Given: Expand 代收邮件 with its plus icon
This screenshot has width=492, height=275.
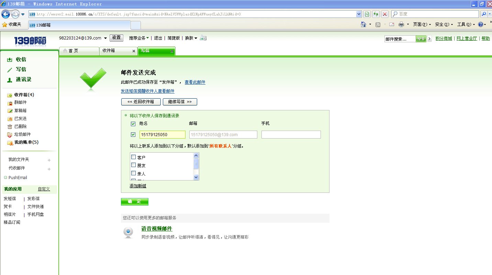Looking at the screenshot, I should pos(49,169).
